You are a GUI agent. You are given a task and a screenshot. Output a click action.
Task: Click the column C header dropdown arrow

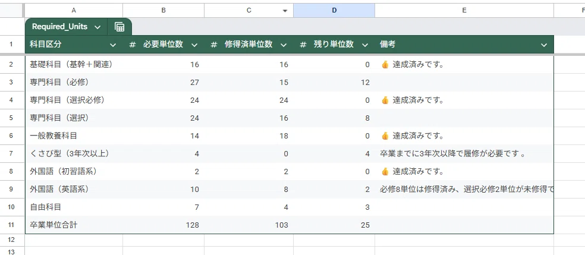[285, 11]
